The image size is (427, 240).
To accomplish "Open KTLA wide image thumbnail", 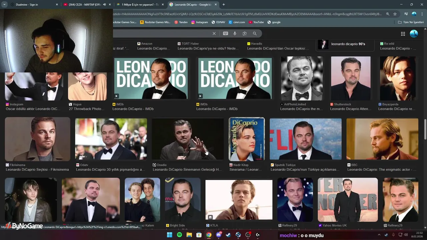I will click(x=239, y=200).
